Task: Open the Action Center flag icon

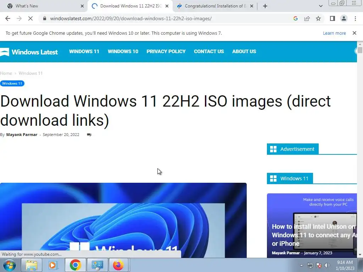Action: click(319, 266)
